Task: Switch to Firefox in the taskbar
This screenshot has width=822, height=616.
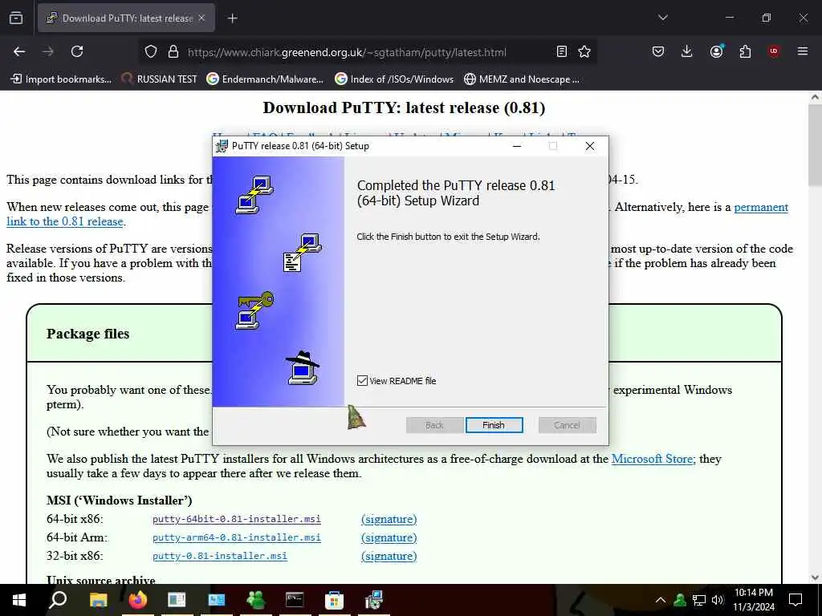Action: (x=138, y=600)
